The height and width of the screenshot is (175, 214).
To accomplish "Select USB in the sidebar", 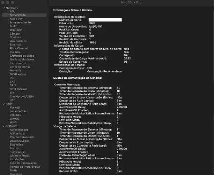I will click(x=13, y=100).
